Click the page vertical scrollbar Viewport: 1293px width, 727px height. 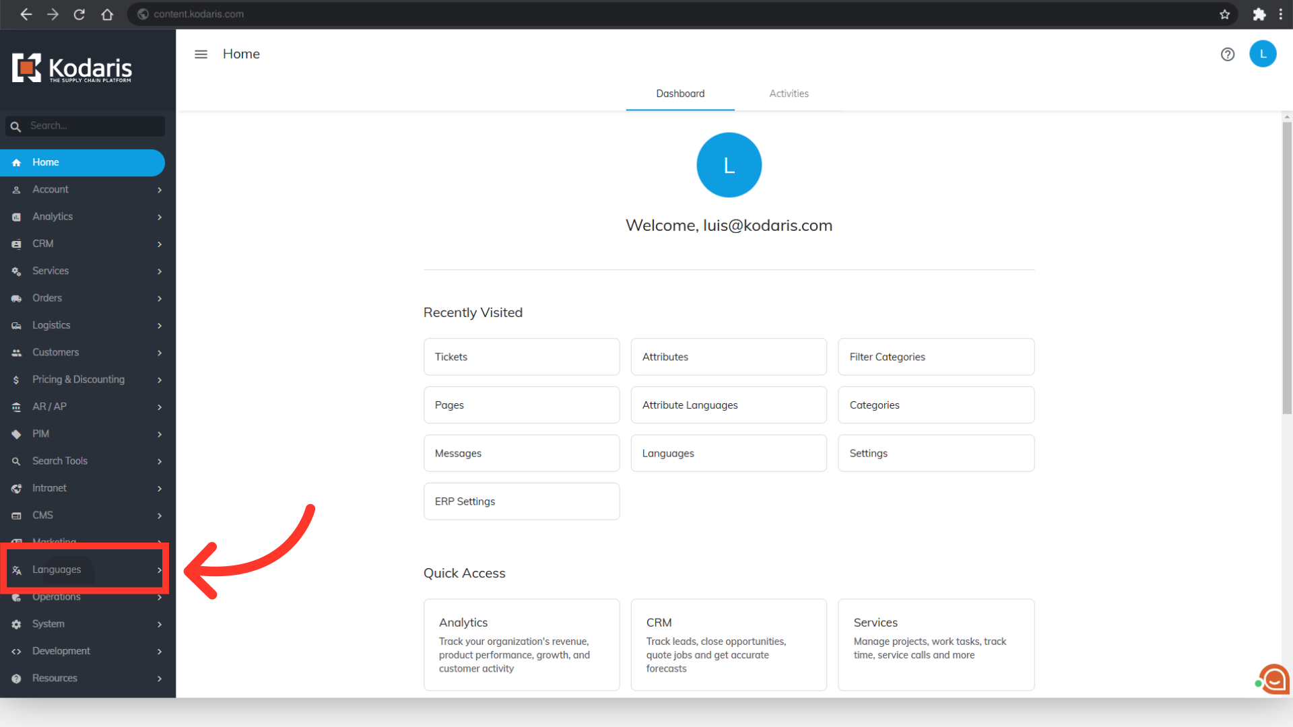pyautogui.click(x=1287, y=269)
